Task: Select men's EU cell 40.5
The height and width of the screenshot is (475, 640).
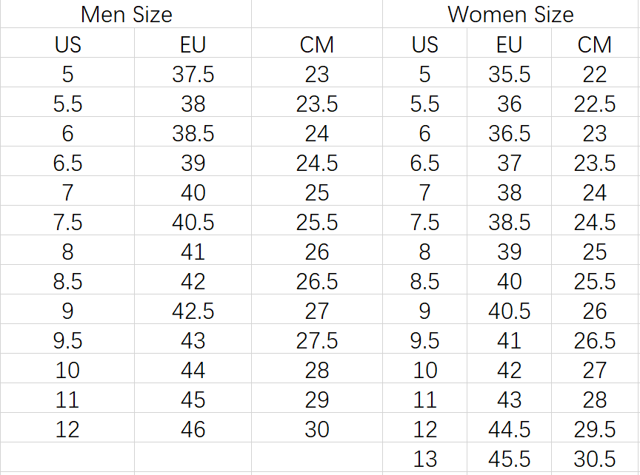Action: 193,222
